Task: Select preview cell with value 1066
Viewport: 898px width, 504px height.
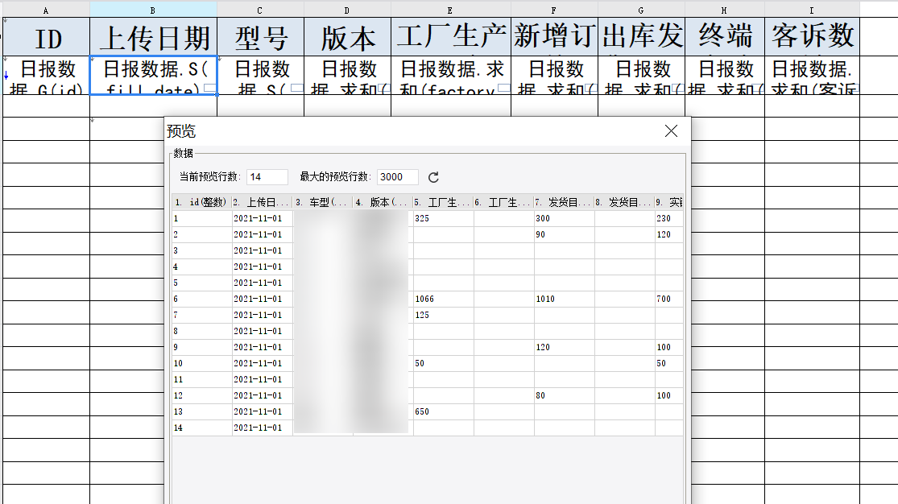Action: click(x=443, y=299)
